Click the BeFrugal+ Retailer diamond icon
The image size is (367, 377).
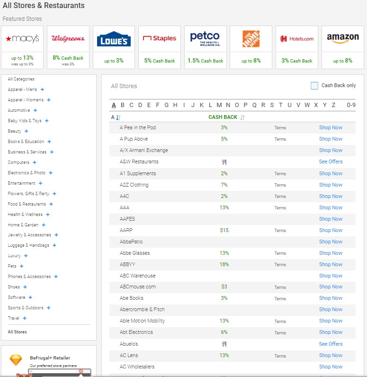click(x=16, y=360)
